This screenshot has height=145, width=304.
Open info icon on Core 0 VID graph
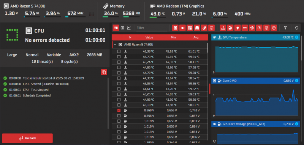coord(296,81)
